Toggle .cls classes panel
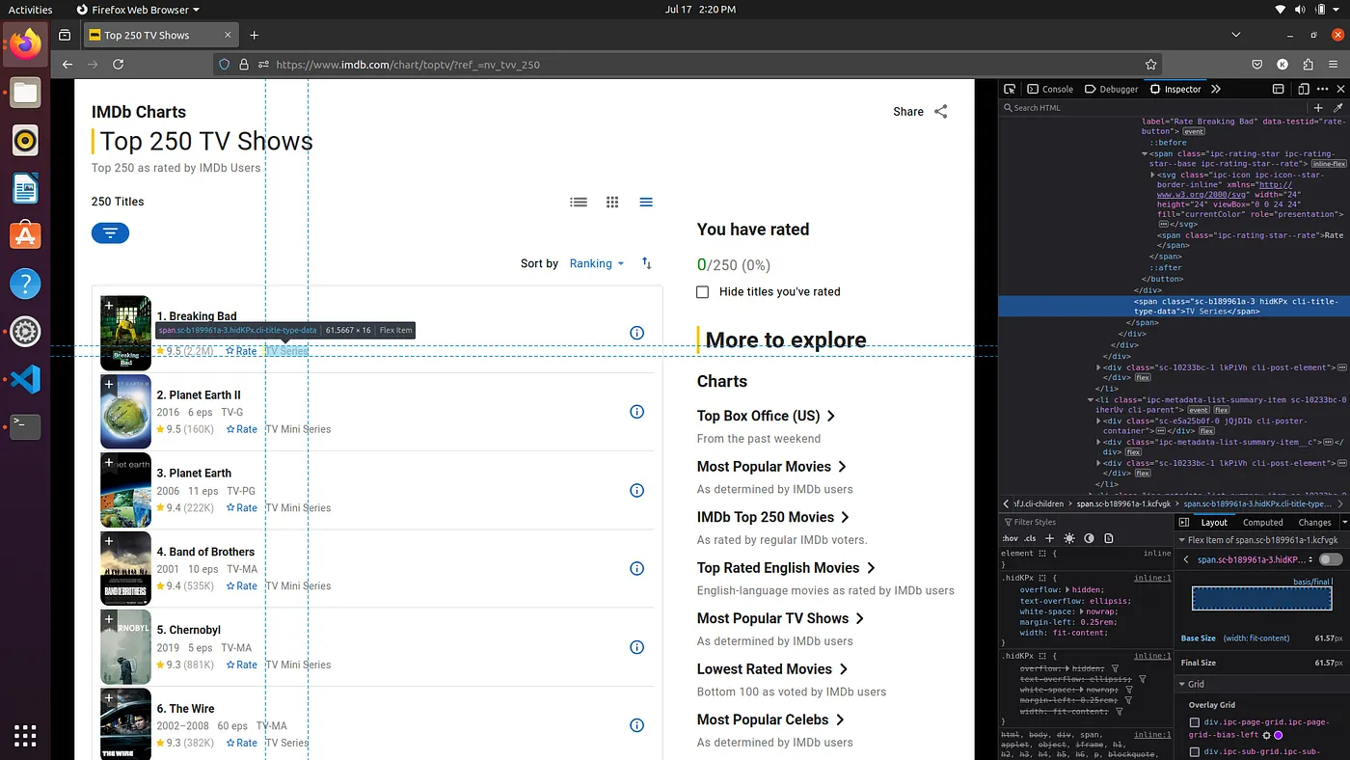 1030,538
